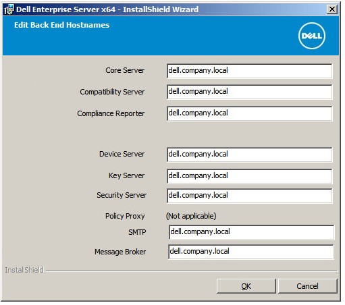The width and height of the screenshot is (345, 305).
Task: Select the Compatibility Server hostname field
Action: pos(249,92)
